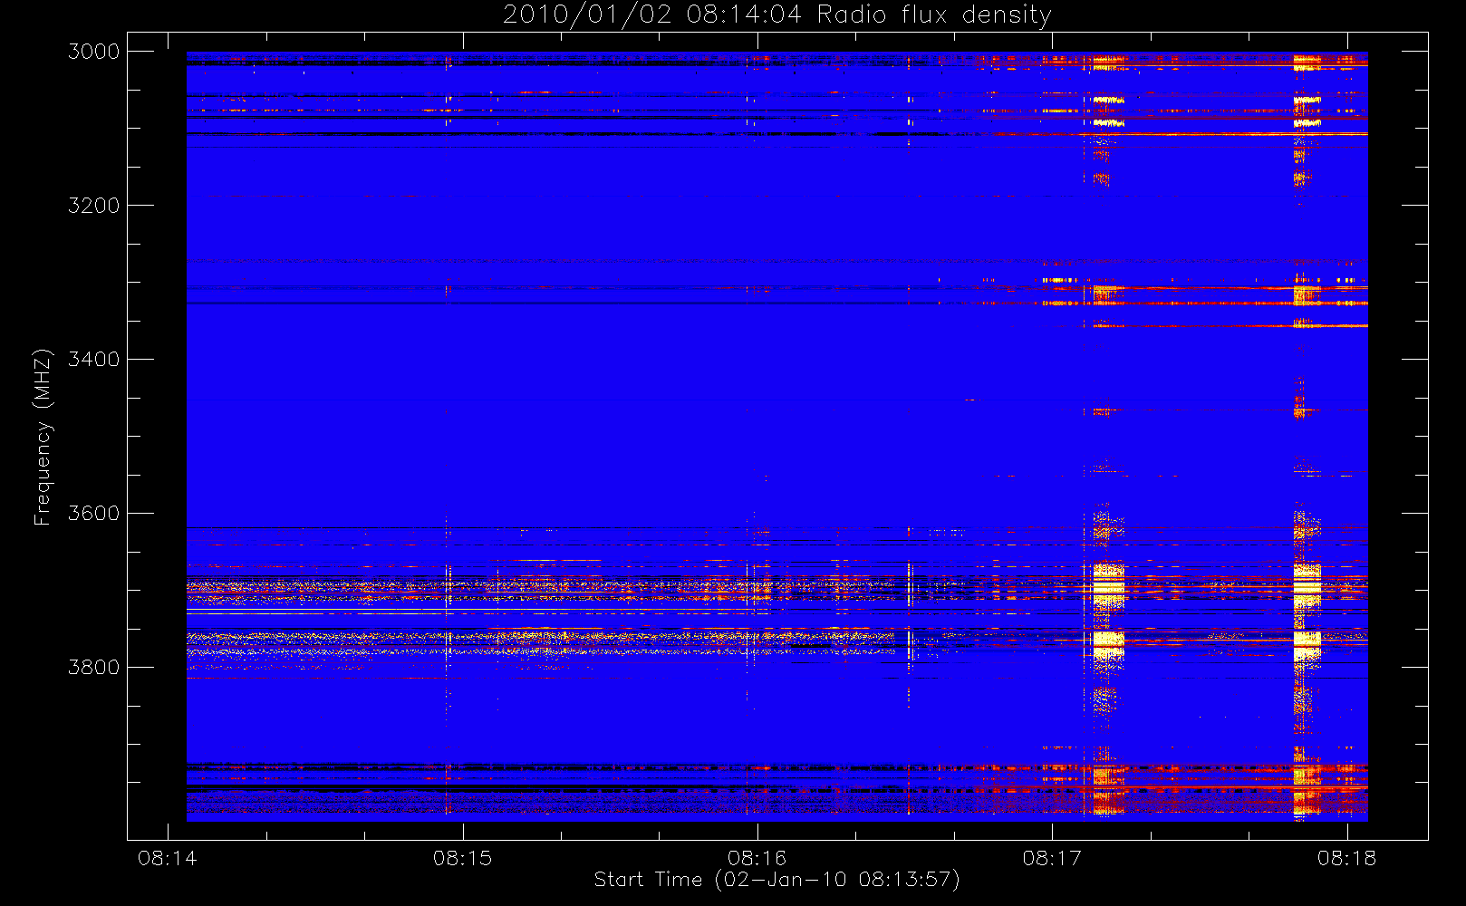
Task: Click the 08:15 time tick label
Action: 462,858
